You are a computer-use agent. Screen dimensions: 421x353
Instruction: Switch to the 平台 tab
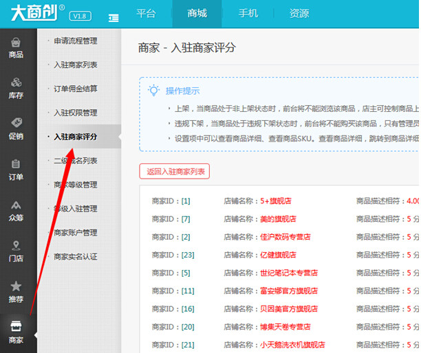(x=146, y=14)
